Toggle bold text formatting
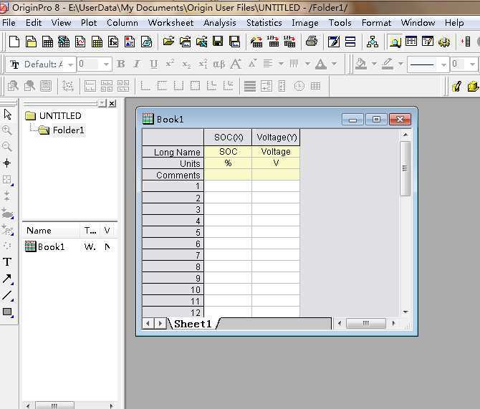This screenshot has width=480, height=409. pos(121,64)
